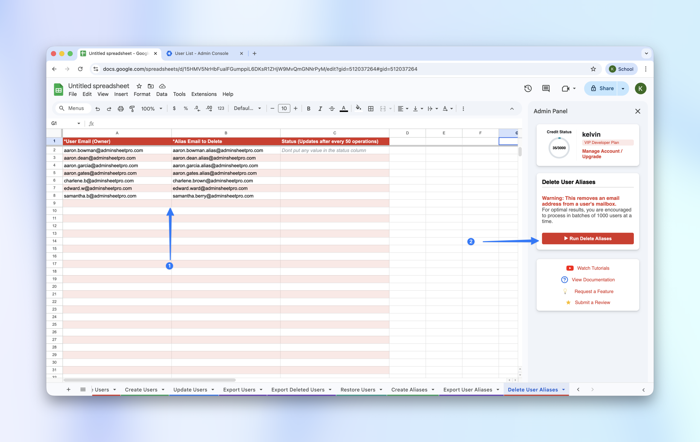Click the print icon in toolbar
The image size is (700, 442).
click(121, 109)
